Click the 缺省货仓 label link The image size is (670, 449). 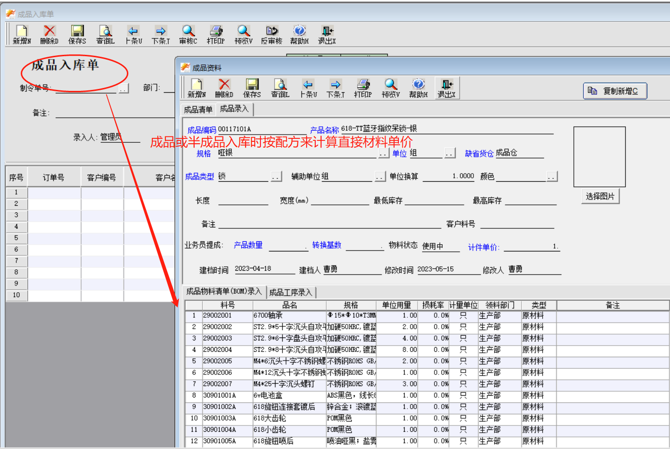[479, 153]
